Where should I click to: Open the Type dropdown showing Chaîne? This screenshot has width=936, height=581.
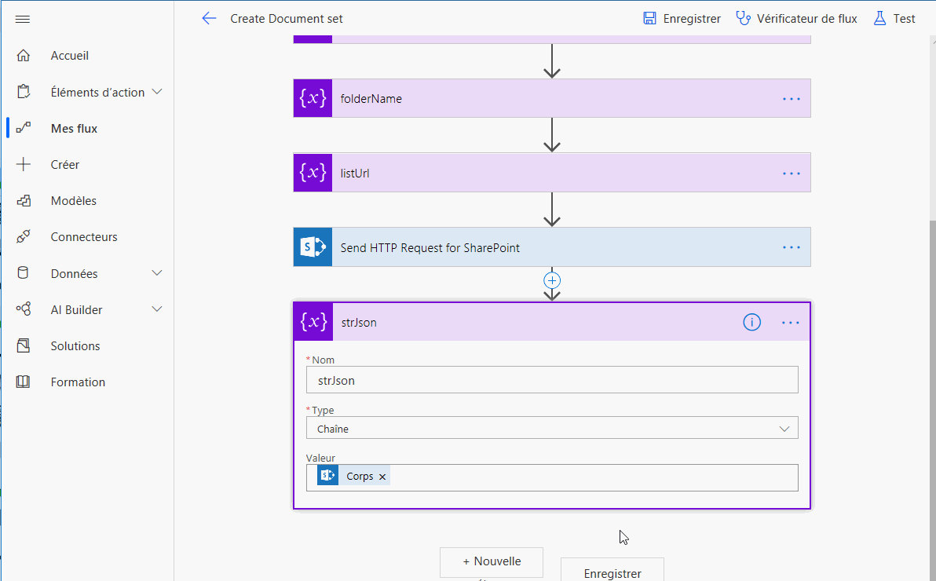click(x=552, y=428)
